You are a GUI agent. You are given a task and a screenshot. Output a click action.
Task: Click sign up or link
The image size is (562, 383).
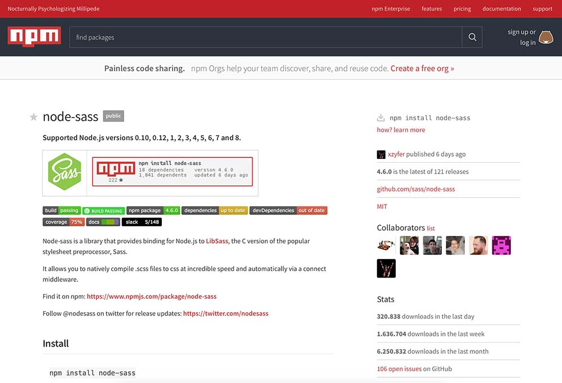click(x=522, y=32)
